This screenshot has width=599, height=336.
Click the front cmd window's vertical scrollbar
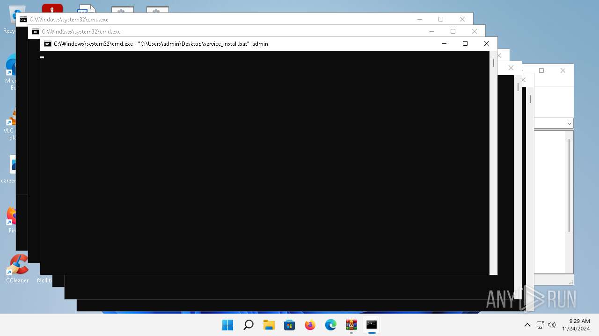[x=493, y=163]
